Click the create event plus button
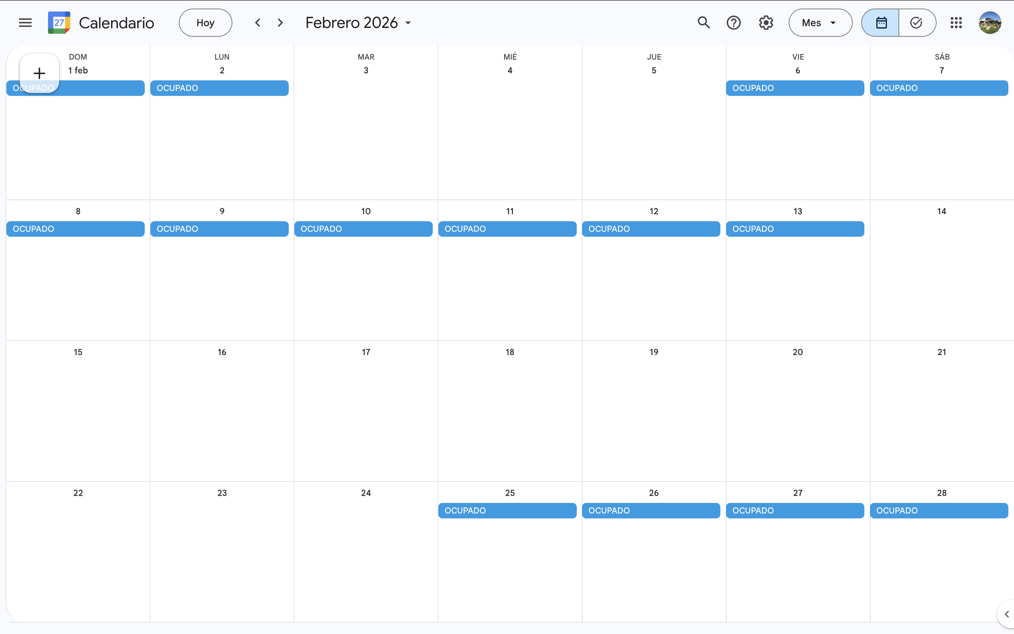The image size is (1014, 634). pos(39,73)
